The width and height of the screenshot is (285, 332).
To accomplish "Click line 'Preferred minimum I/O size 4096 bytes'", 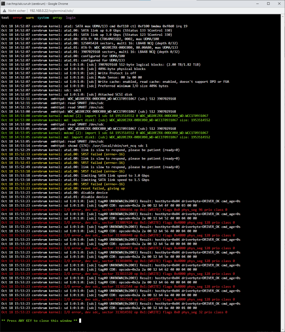I will [85, 86].
